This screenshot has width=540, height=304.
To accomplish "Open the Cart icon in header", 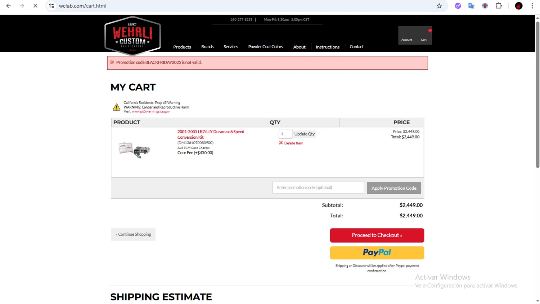I will coord(424,36).
